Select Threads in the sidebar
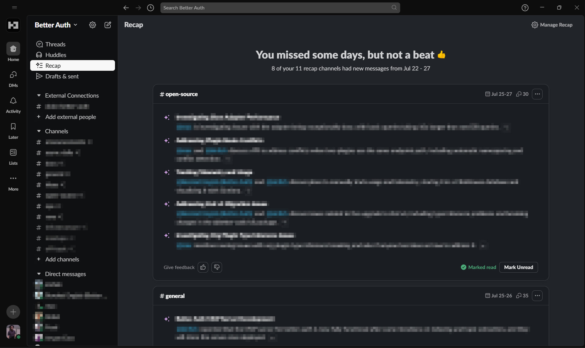This screenshot has width=585, height=348. point(55,44)
